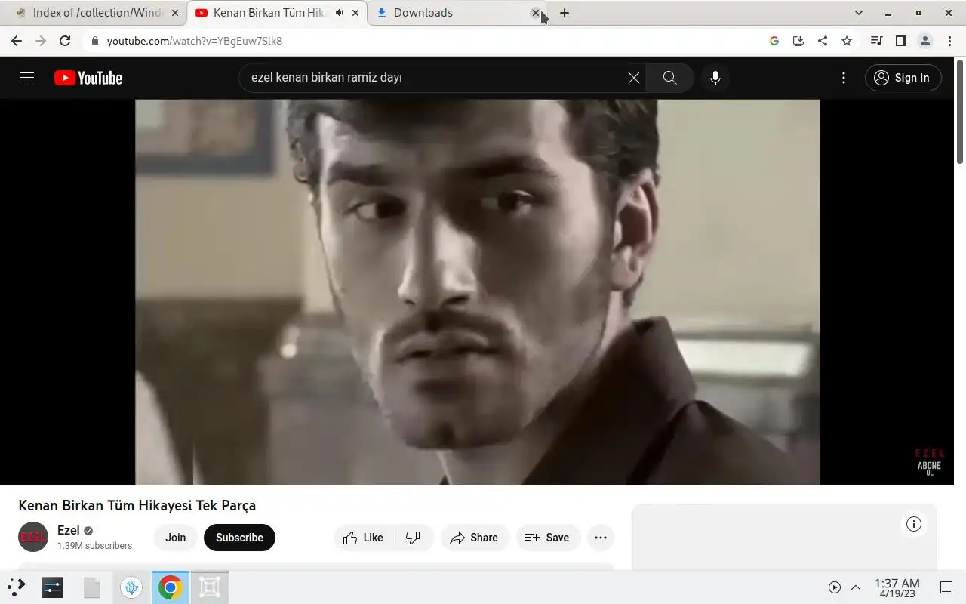This screenshot has width=966, height=604.
Task: Open a new browser tab
Action: click(565, 13)
